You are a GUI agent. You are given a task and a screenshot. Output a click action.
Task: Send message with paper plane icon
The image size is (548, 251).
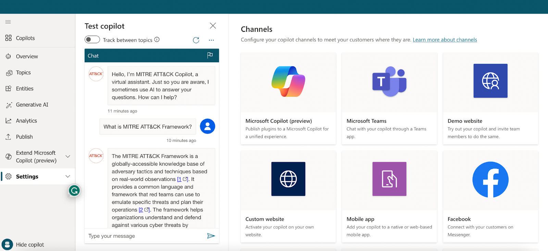click(211, 236)
